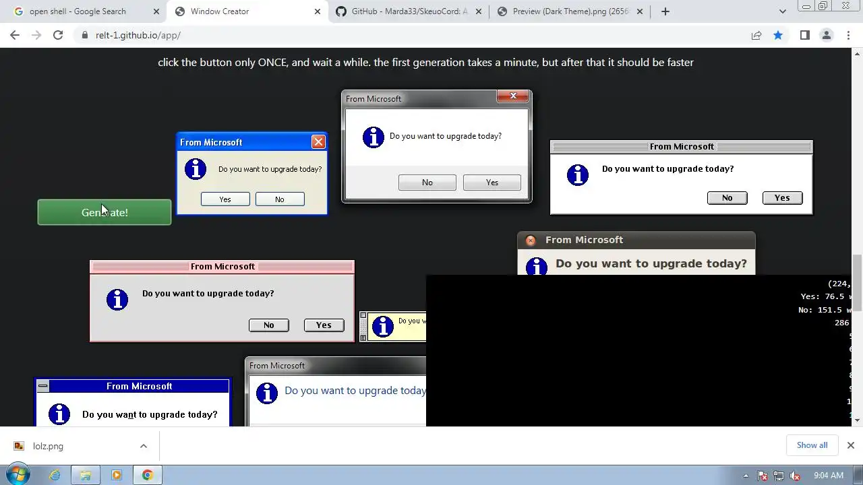Click Yes in the pink-titled dialog
This screenshot has height=485, width=863.
click(x=324, y=325)
